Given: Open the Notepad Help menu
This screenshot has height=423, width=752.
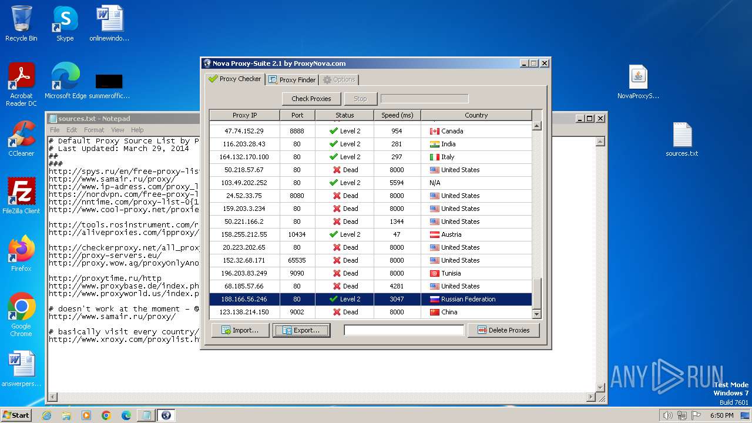Looking at the screenshot, I should click(x=137, y=130).
